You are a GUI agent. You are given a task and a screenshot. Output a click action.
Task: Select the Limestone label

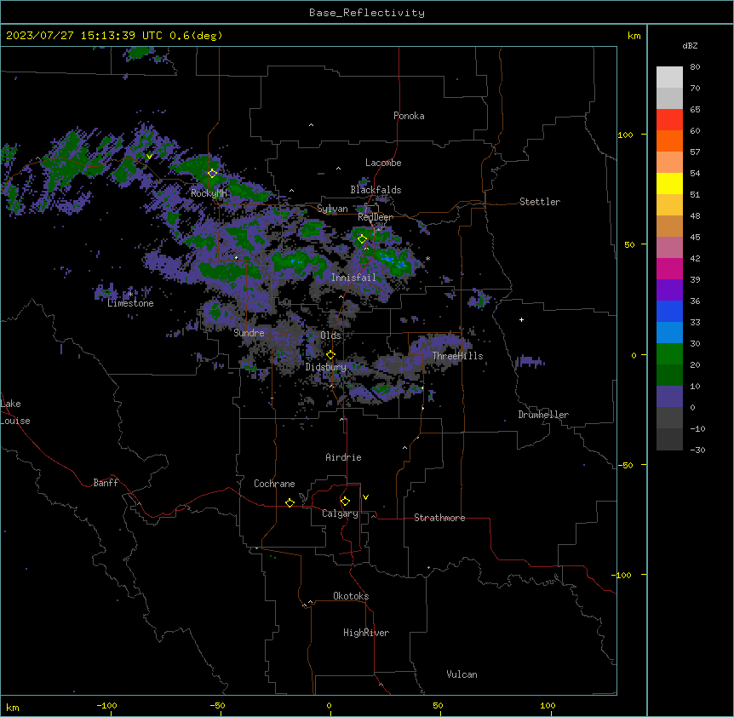point(130,303)
